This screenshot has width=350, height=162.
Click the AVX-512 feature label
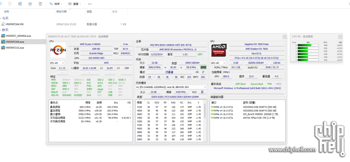click(x=112, y=83)
